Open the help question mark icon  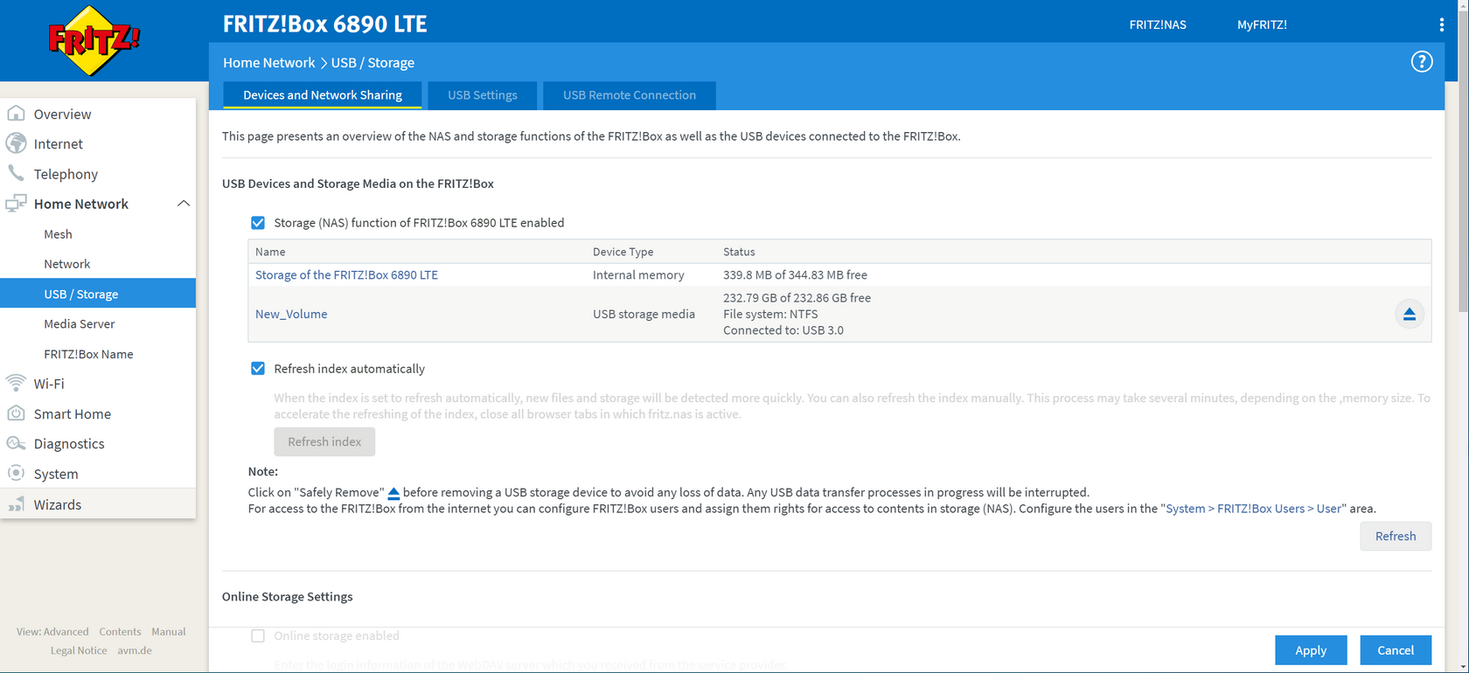click(x=1422, y=62)
